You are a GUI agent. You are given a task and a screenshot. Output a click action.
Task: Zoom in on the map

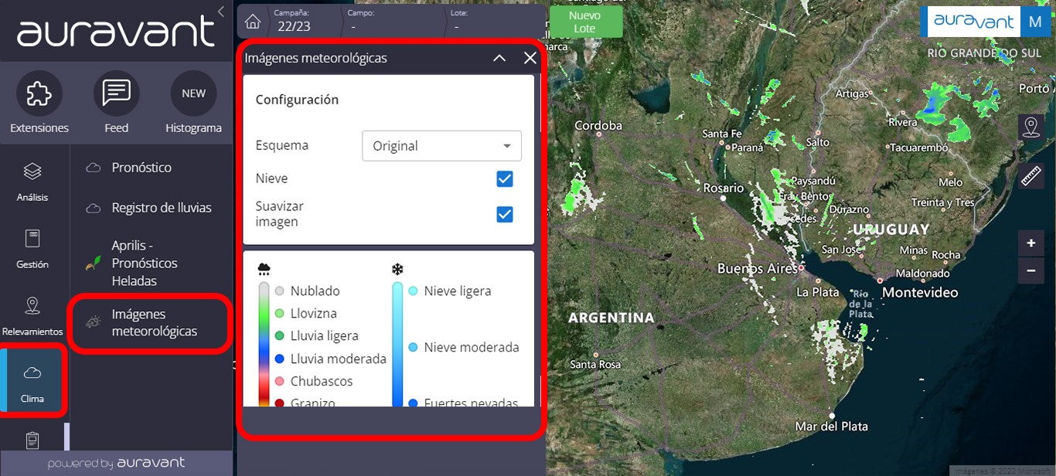coord(1030,243)
